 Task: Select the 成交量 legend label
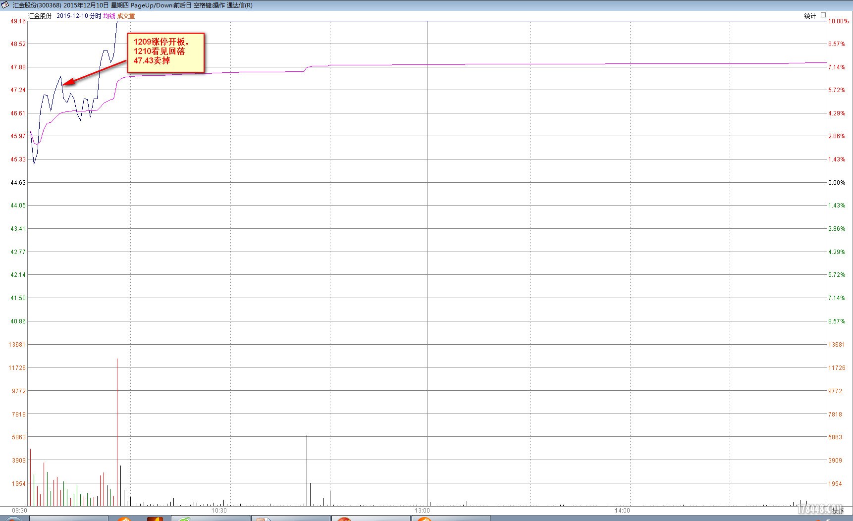pyautogui.click(x=126, y=16)
